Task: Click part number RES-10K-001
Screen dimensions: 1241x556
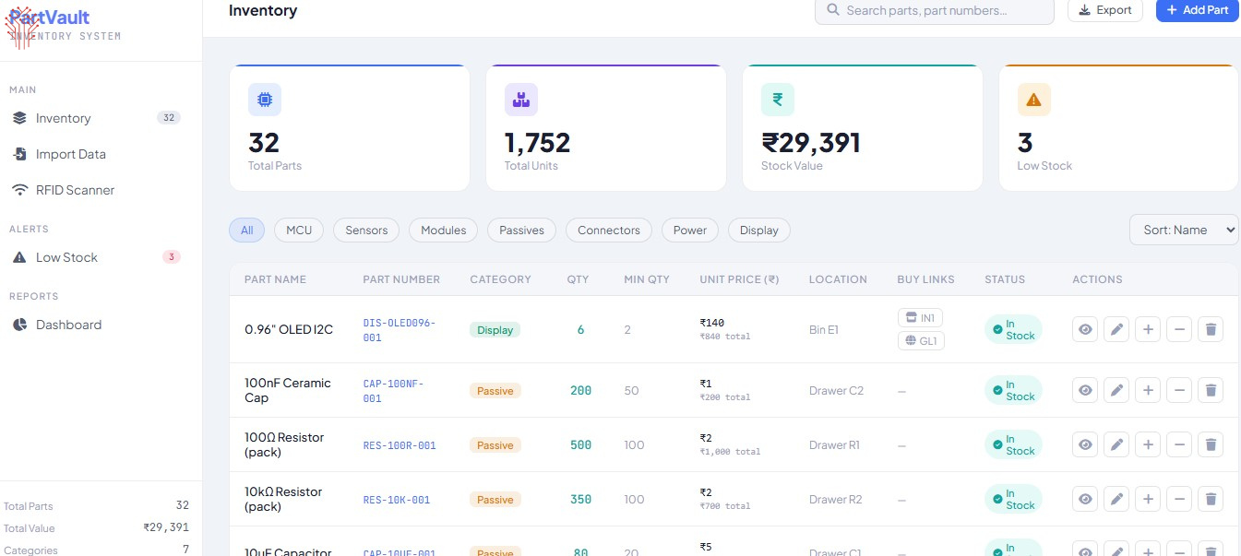Action: (397, 500)
